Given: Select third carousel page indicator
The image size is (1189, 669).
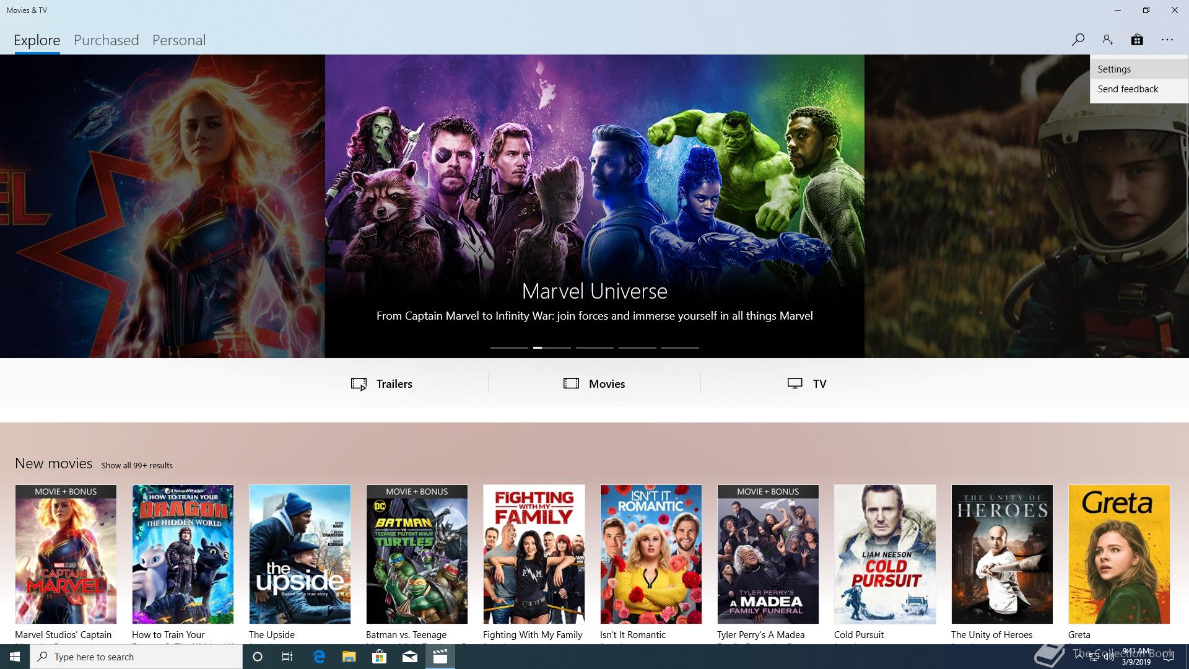Looking at the screenshot, I should pos(594,348).
